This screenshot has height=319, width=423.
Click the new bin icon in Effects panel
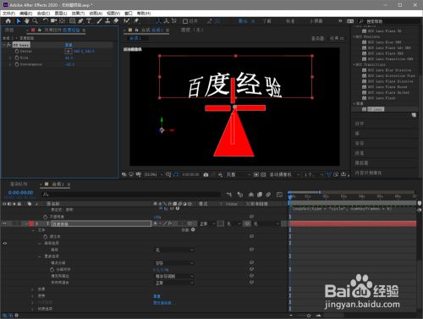coord(414,115)
